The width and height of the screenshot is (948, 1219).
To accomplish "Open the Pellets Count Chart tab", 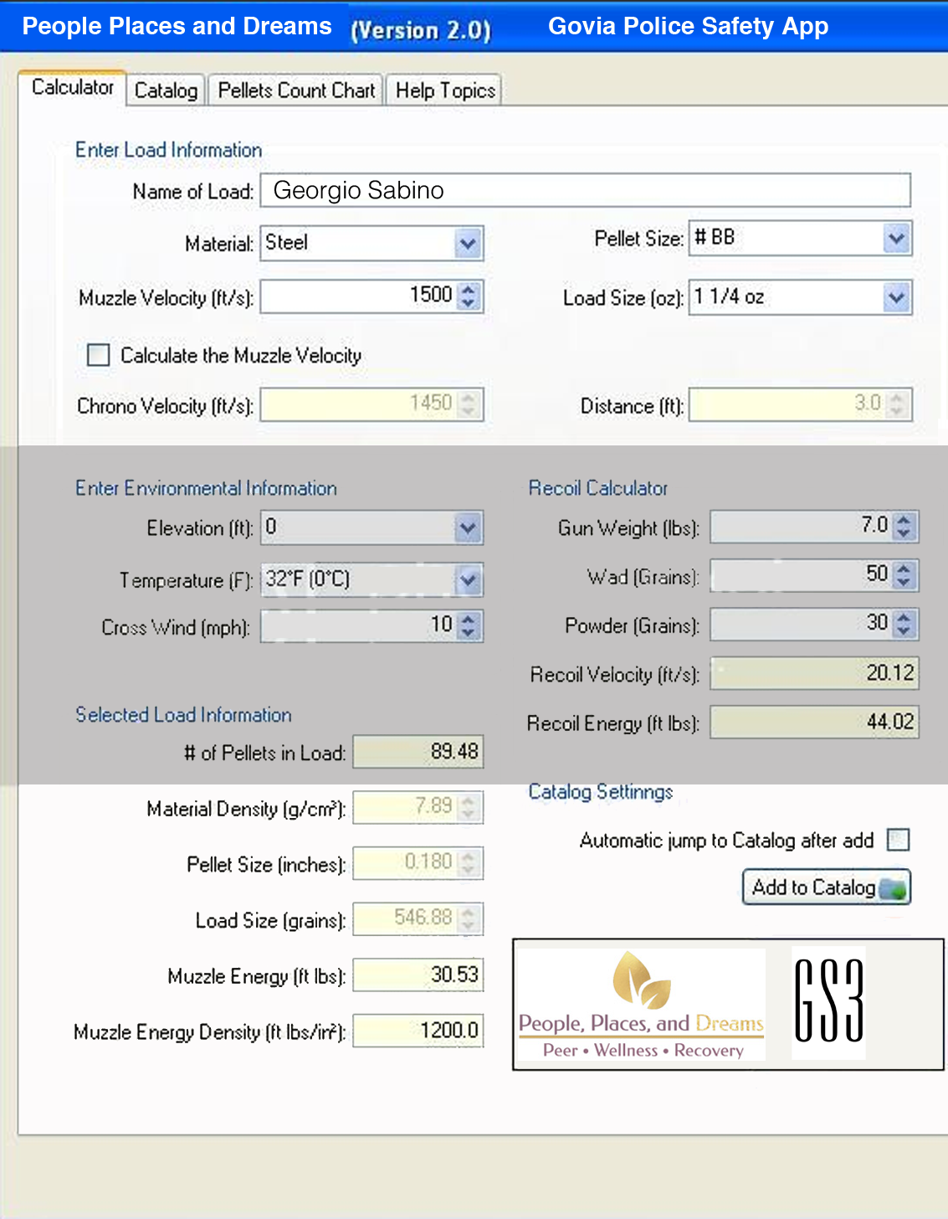I will (296, 90).
